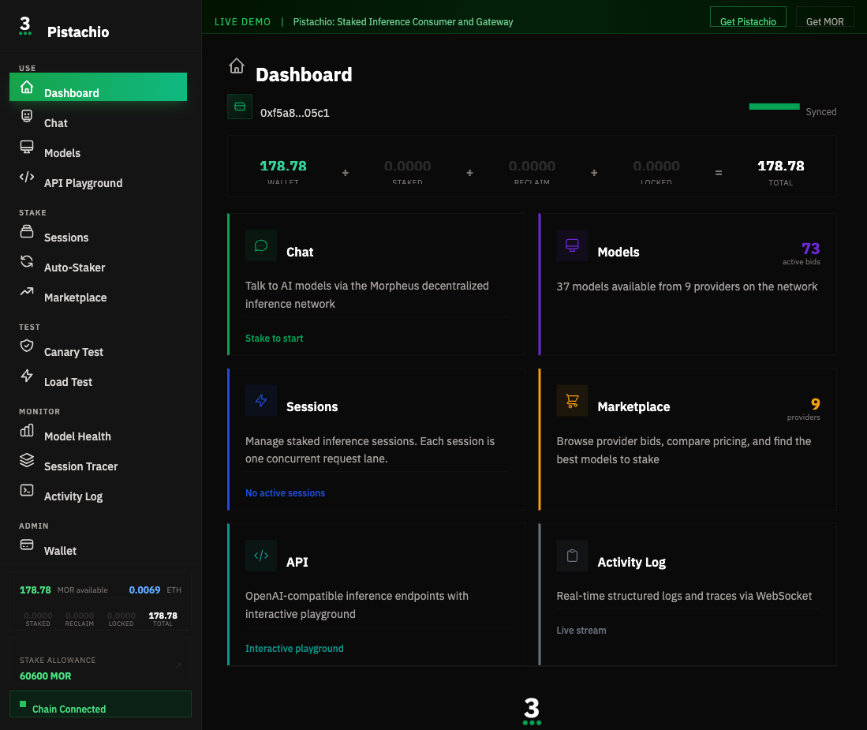Click the Dashboard house icon in sidebar
Viewport: 867px width, 730px height.
[x=27, y=88]
